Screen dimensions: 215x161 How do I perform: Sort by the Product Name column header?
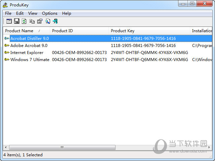pos(27,31)
